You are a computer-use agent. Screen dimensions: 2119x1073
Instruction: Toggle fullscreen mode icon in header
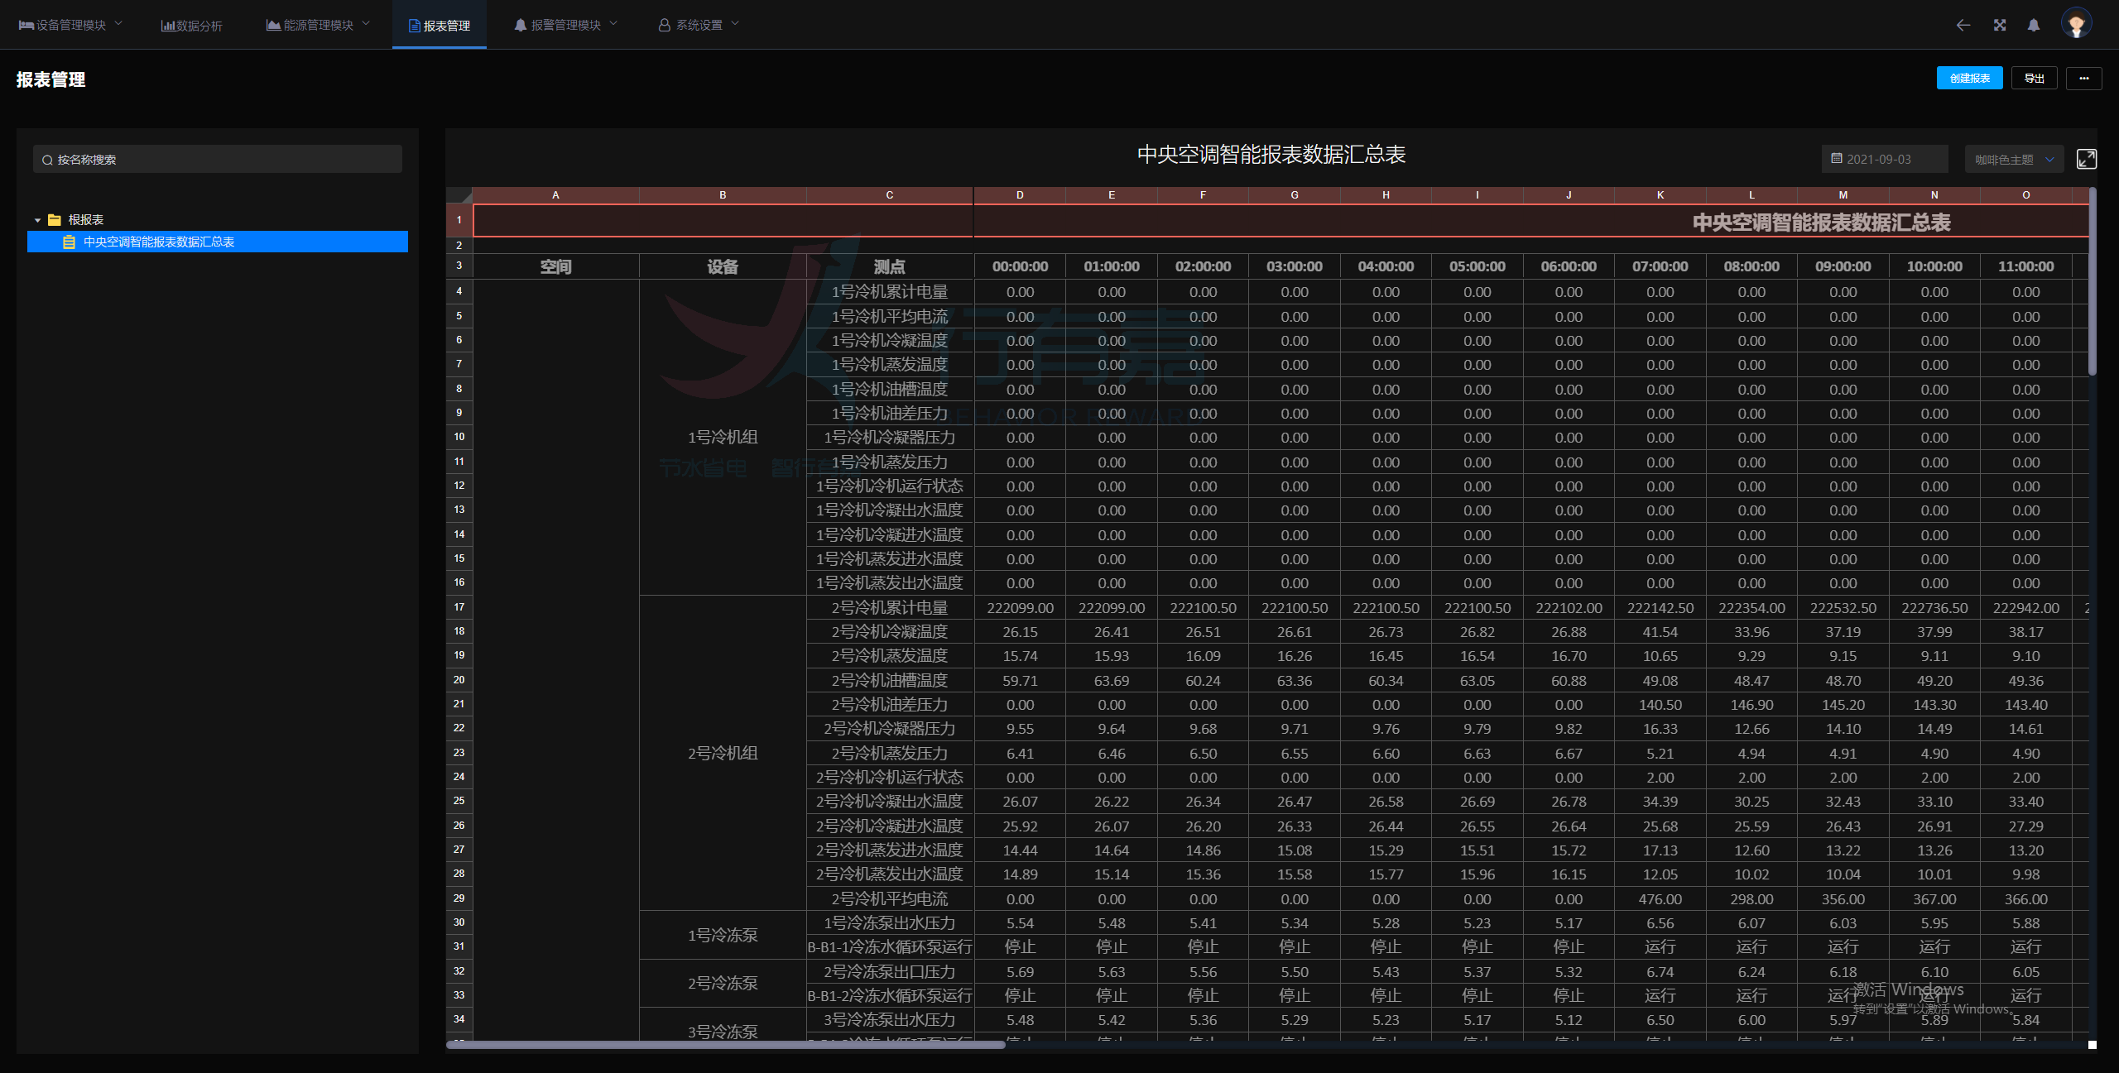[2000, 25]
